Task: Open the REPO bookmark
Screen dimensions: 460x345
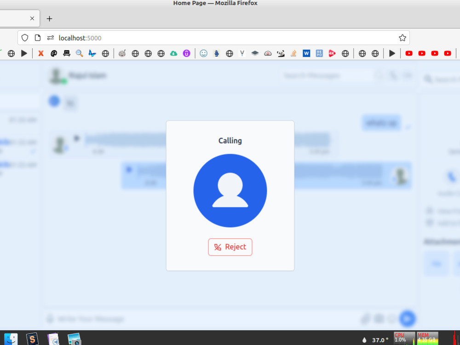Action: pyautogui.click(x=320, y=53)
